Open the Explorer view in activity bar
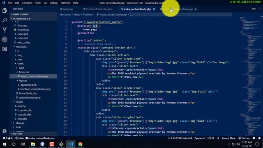The height and width of the screenshot is (148, 263). point(5,11)
